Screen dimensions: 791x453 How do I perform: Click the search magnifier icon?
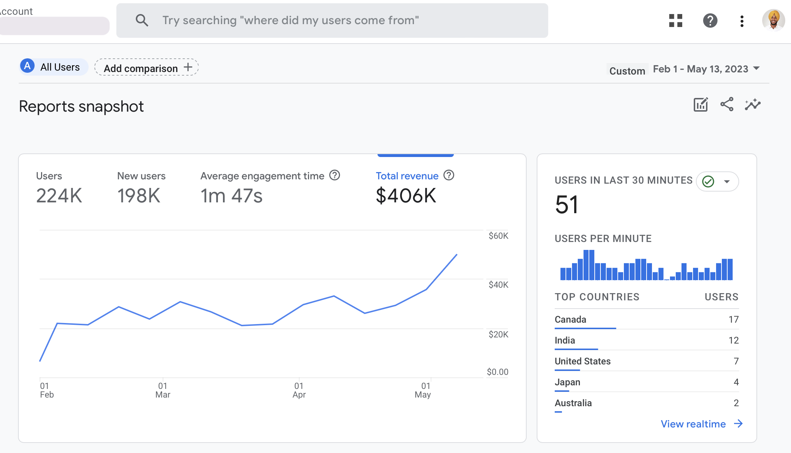(142, 20)
